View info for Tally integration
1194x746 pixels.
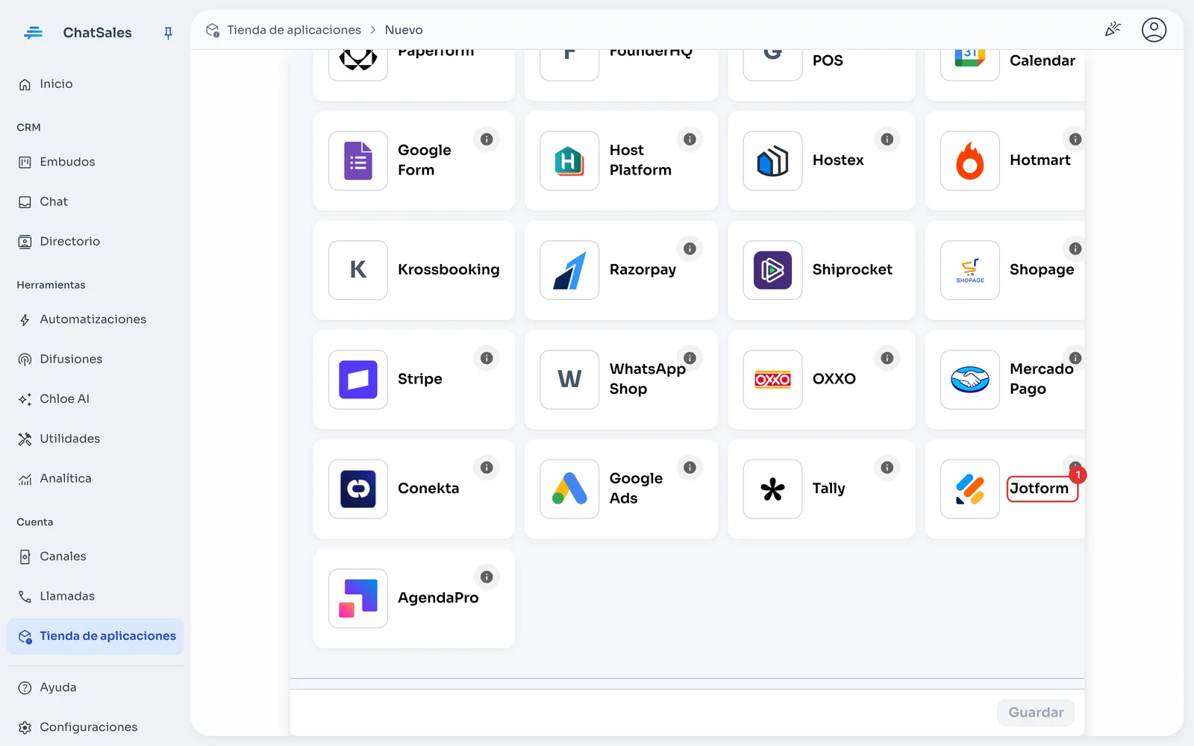click(887, 468)
